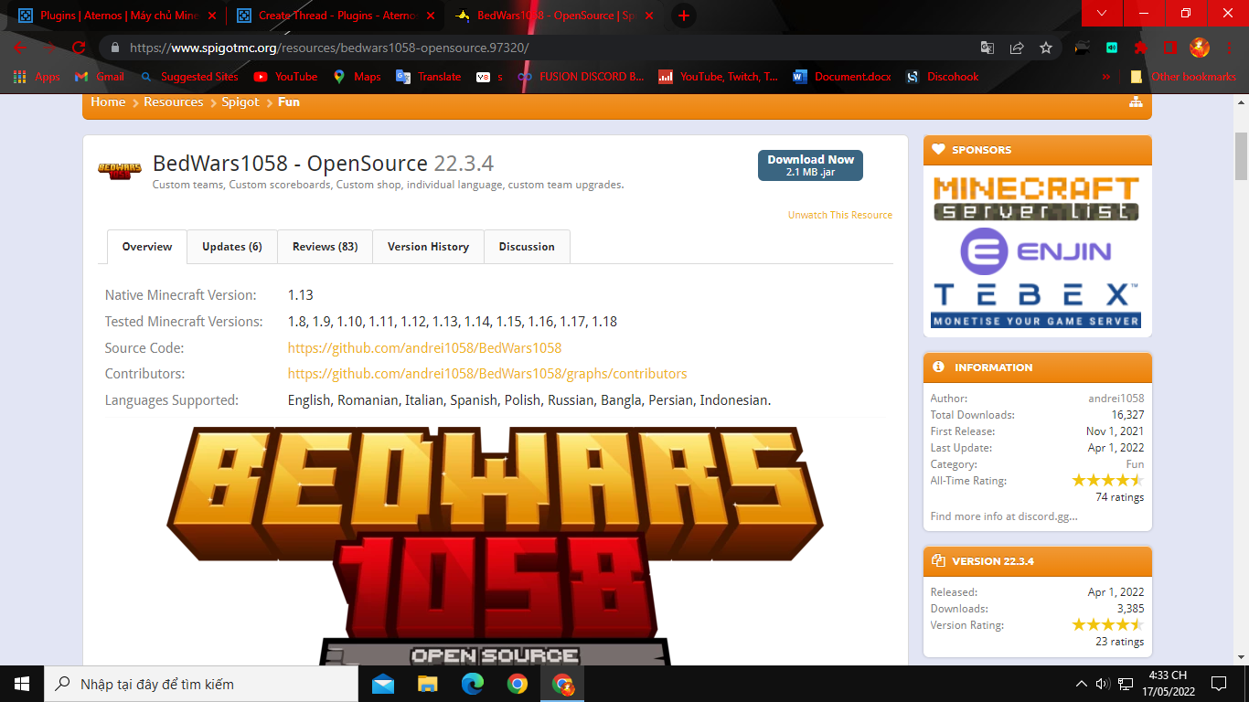1249x702 pixels.
Task: Click the author name andrei1058
Action: pyautogui.click(x=1116, y=399)
